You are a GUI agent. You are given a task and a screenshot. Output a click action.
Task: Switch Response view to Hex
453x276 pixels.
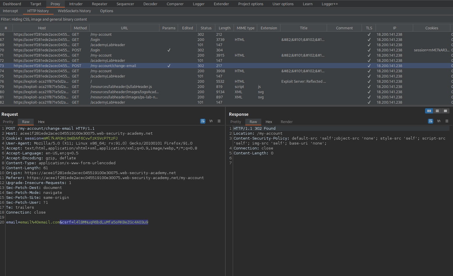pyautogui.click(x=269, y=122)
